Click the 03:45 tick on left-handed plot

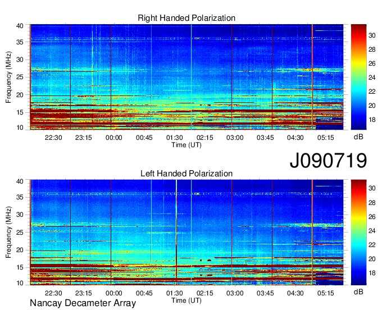[265, 293]
